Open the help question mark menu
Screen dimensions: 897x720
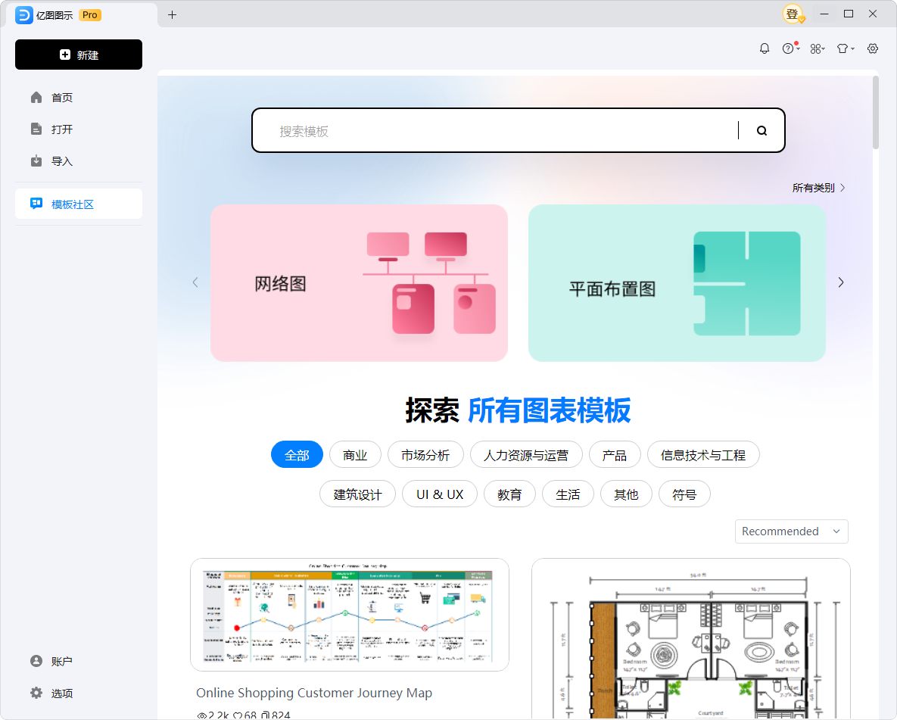[x=789, y=48]
